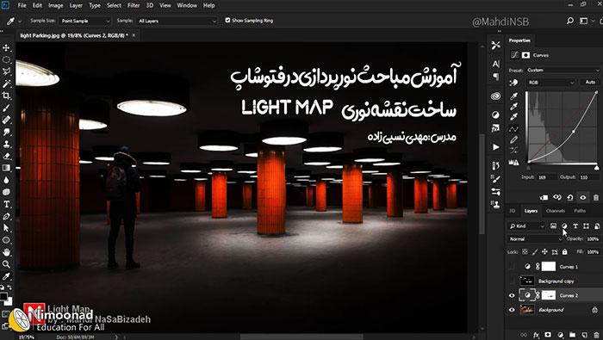Viewport: 603px width, 340px height.
Task: Switch to the Paths tab
Action: pyautogui.click(x=580, y=211)
